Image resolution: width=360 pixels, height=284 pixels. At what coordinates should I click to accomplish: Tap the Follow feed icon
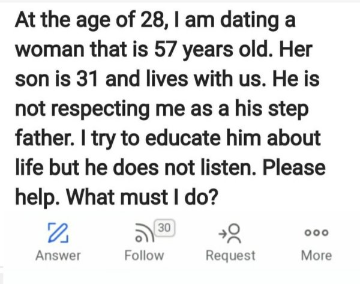(145, 233)
